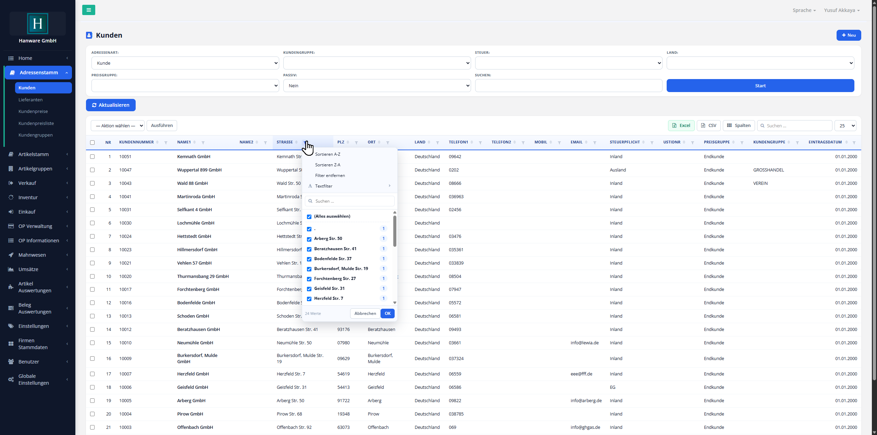Image resolution: width=877 pixels, height=435 pixels.
Task: Open the Preisgruppe filter dropdown
Action: click(185, 86)
